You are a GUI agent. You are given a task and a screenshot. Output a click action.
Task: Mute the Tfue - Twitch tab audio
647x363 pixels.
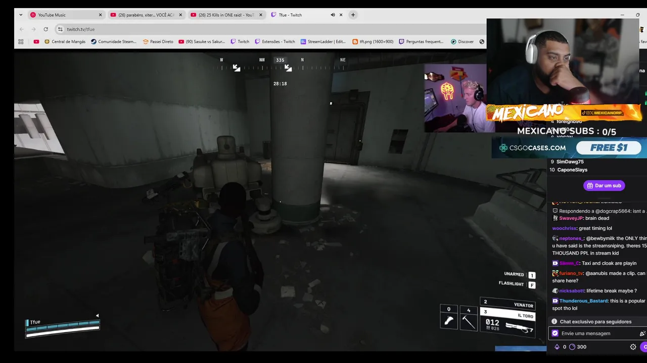[x=333, y=15]
